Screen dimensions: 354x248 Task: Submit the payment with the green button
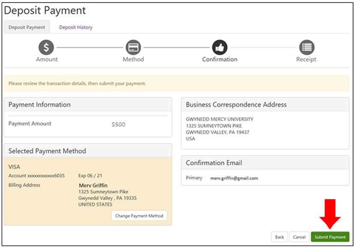click(330, 237)
